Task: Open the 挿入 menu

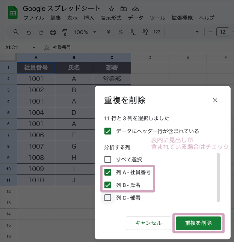Action: coord(89,18)
